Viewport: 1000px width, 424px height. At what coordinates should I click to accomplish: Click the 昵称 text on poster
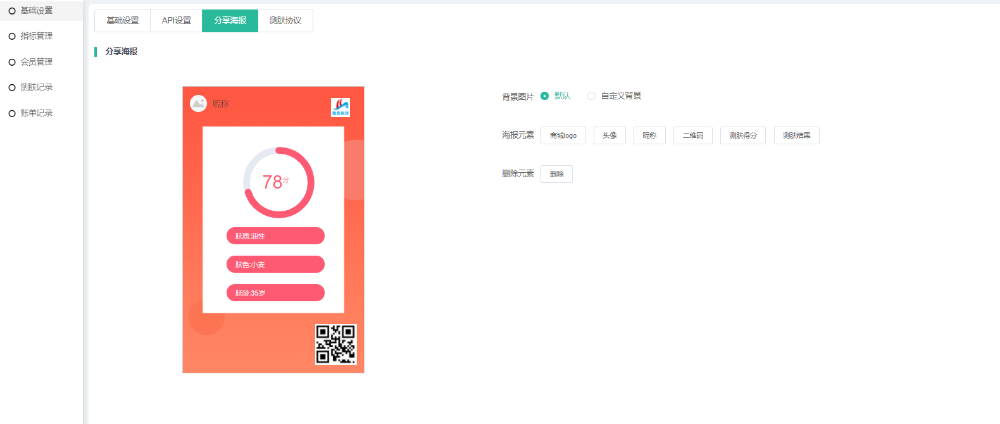click(x=221, y=104)
